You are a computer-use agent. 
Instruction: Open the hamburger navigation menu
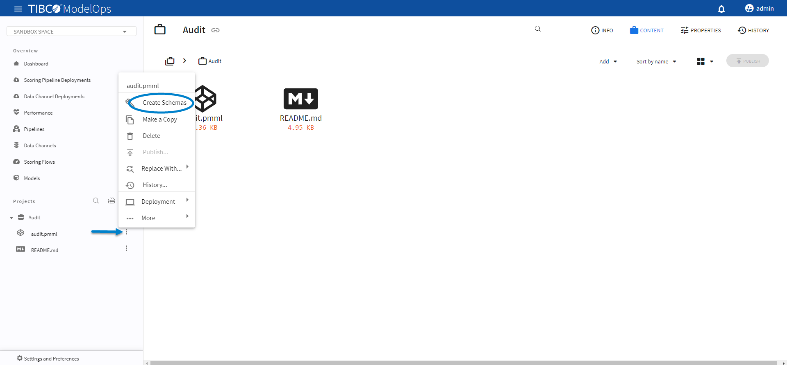(x=18, y=9)
